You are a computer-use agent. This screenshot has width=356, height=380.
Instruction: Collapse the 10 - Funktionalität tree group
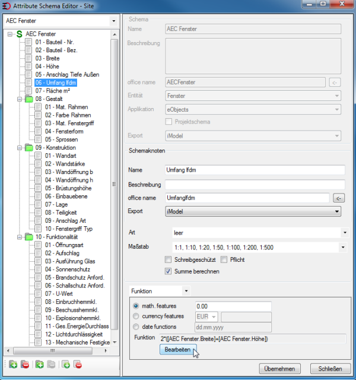(20, 237)
